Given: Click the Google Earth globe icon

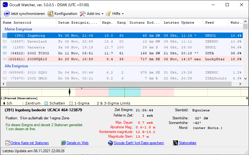Looking at the screenshot, I should (110, 143).
